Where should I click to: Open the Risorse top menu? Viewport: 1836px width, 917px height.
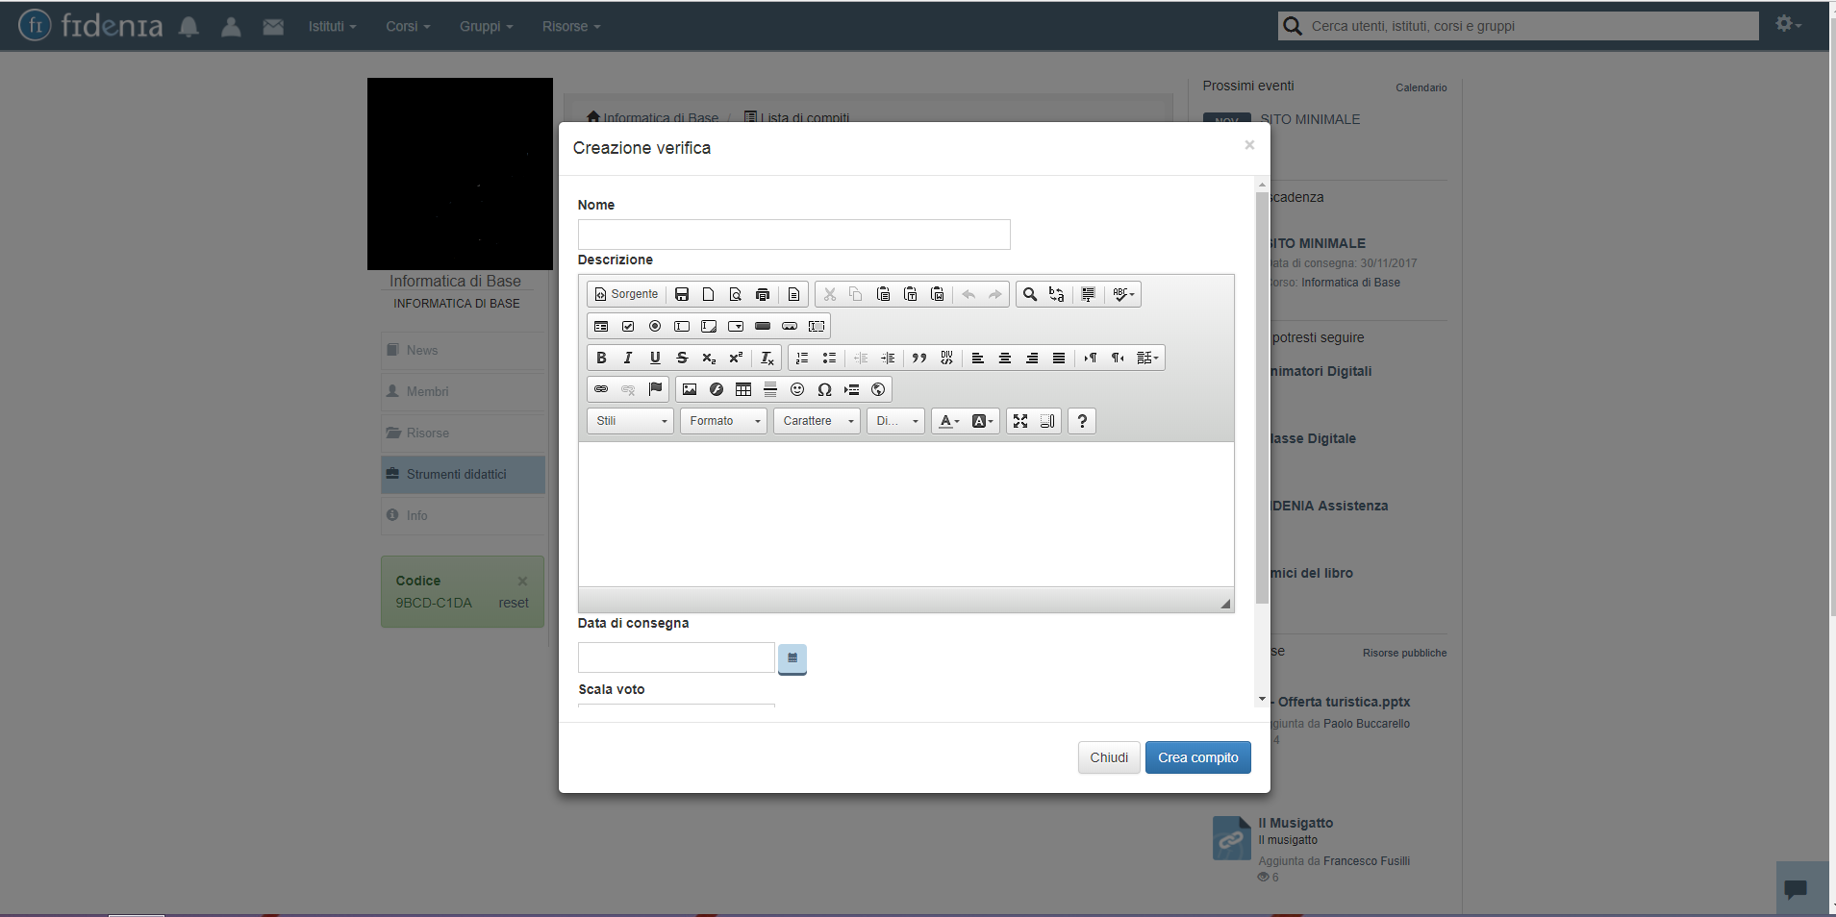[570, 26]
